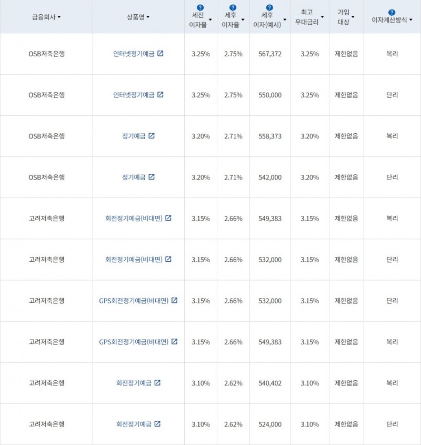Open the 세후이자(예시) question mark help icon
This screenshot has width=421, height=445.
pos(269,7)
